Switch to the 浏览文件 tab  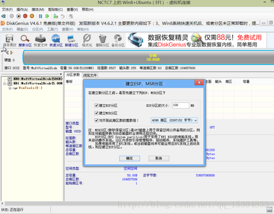click(x=90, y=75)
